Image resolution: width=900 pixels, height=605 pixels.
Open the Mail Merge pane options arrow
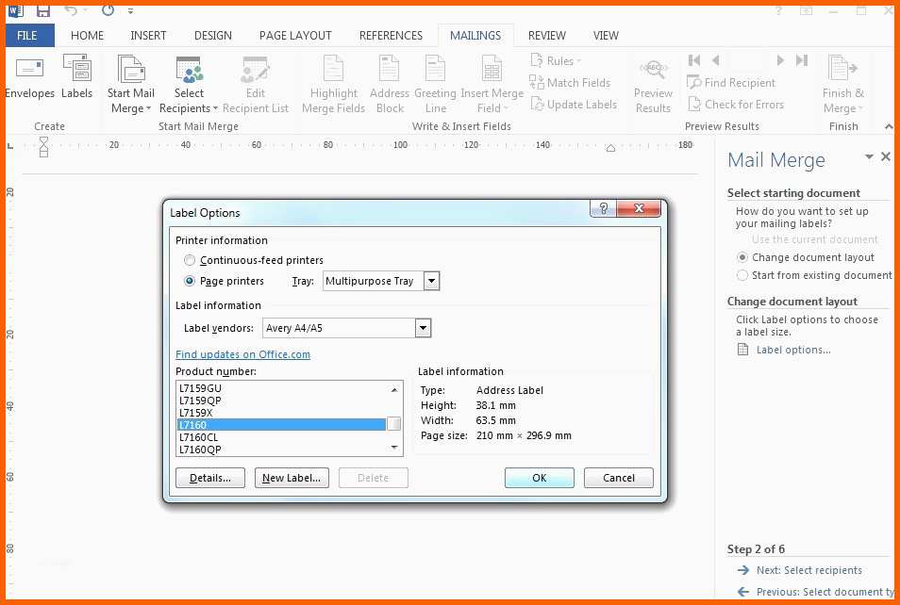click(x=869, y=156)
